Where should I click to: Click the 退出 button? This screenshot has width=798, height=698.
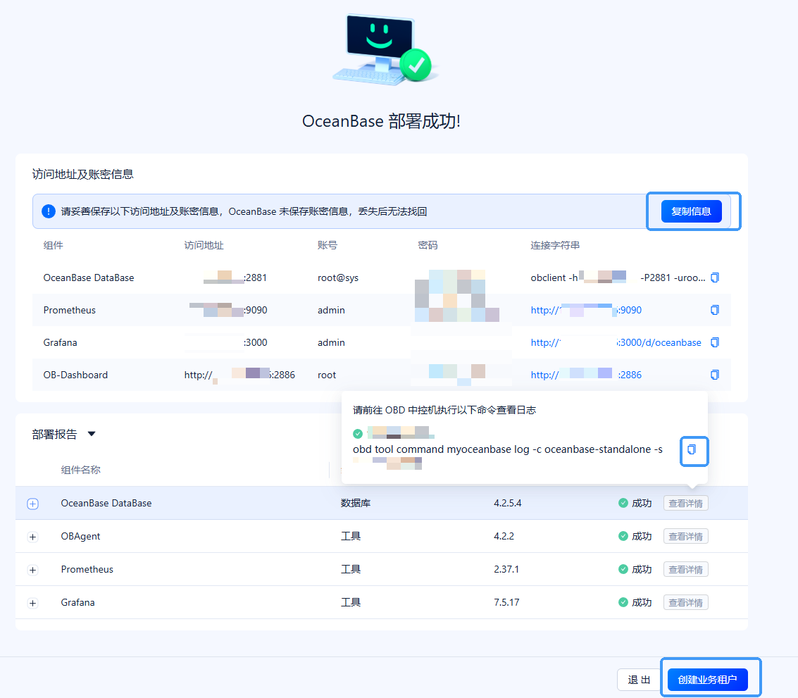[x=640, y=680]
